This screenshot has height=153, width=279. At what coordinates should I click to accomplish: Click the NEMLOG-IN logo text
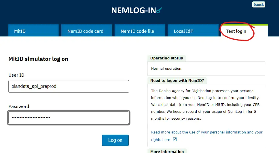point(133,10)
